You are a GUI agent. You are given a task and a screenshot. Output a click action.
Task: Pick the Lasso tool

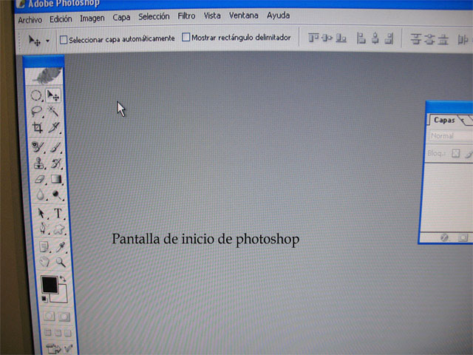click(35, 111)
